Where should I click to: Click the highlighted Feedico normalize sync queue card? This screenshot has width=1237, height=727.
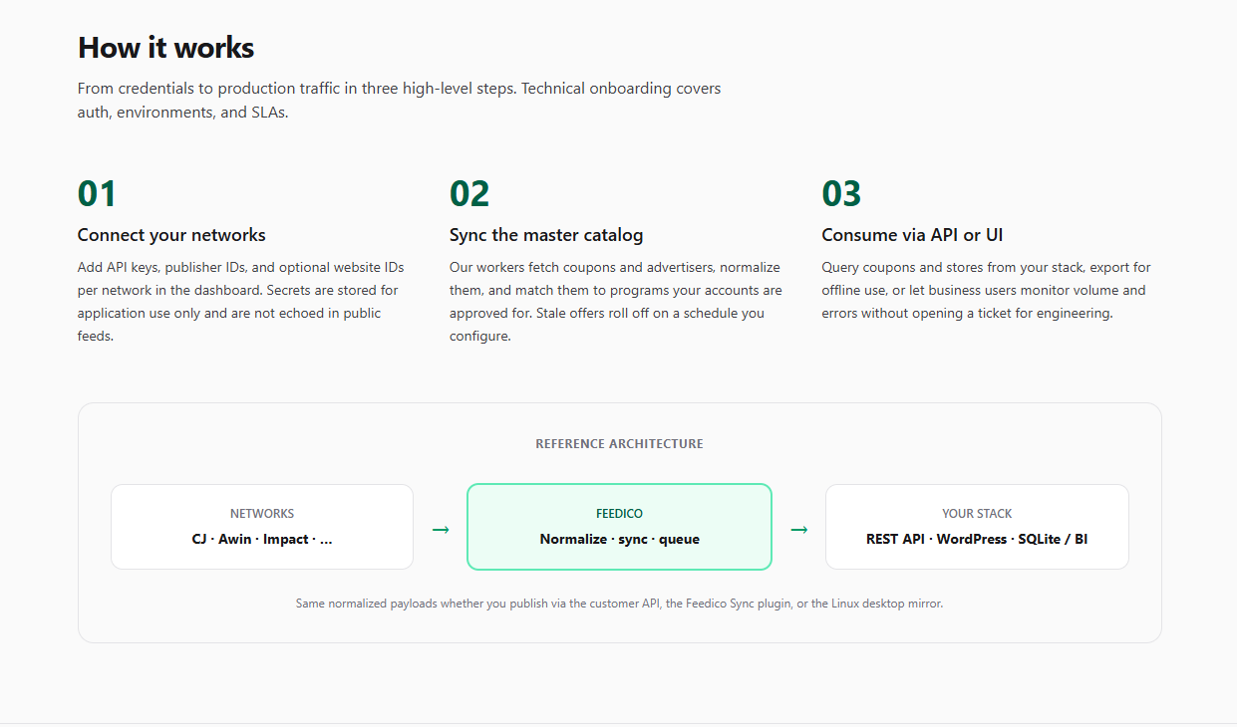pyautogui.click(x=619, y=527)
